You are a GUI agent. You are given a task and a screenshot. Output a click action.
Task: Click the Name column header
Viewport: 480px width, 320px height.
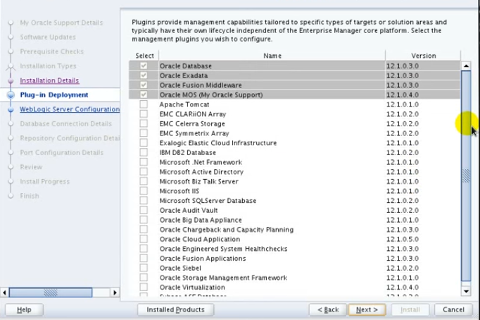point(272,56)
